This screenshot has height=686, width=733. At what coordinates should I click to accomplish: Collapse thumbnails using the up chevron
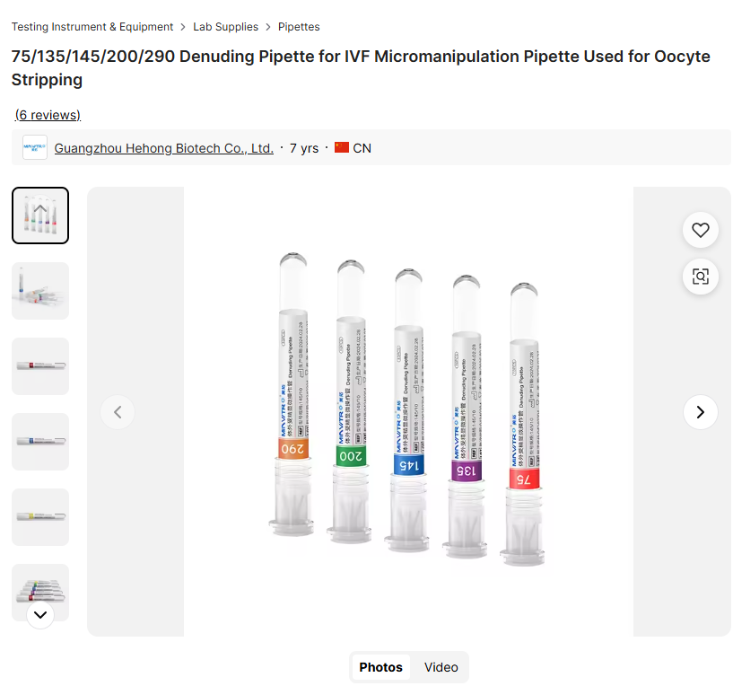40,209
